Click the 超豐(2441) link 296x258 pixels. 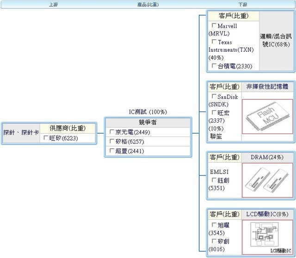click(129, 151)
